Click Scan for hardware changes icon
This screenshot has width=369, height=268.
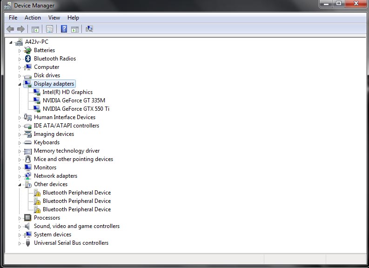pos(89,29)
